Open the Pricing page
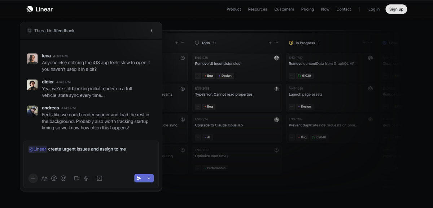 point(307,9)
